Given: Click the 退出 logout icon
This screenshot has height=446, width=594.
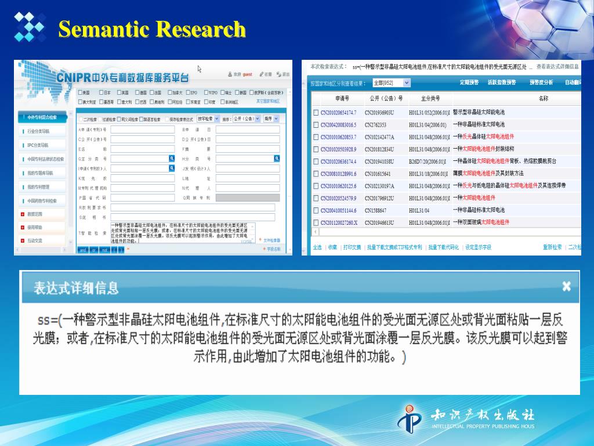Looking at the screenshot, I should coord(279,74).
